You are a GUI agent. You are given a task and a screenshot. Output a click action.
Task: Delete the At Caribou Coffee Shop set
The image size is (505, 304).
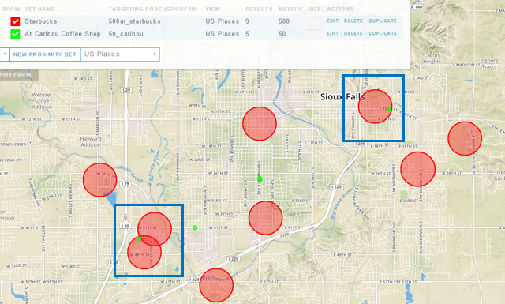[x=353, y=33]
